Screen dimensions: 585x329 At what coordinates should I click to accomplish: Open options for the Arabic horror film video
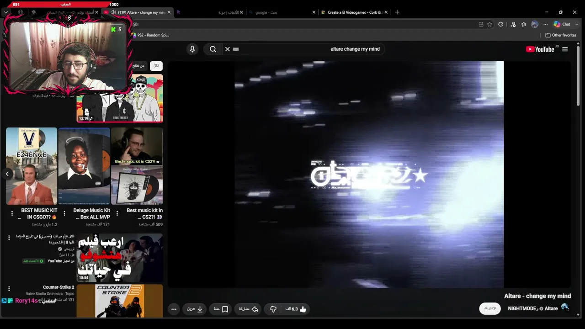pos(9,238)
